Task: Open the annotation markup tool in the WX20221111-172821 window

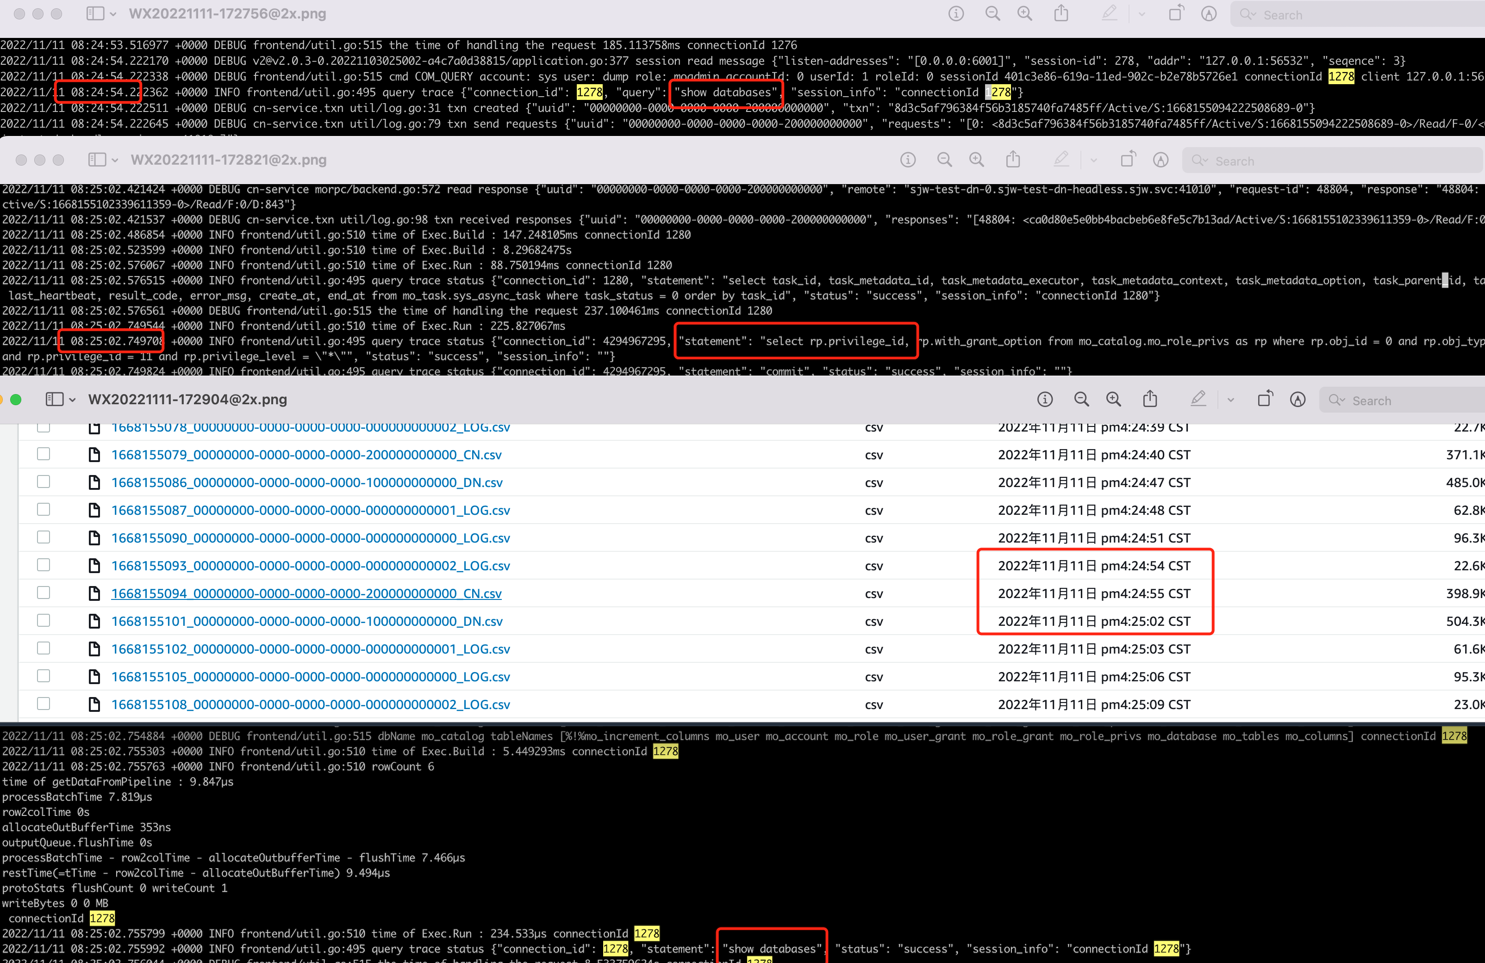Action: pyautogui.click(x=1160, y=160)
